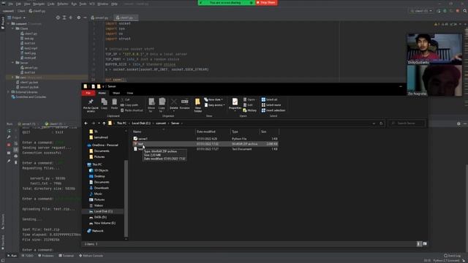
Task: Select client1.py under Client in Project tree
Action: [x=29, y=34]
